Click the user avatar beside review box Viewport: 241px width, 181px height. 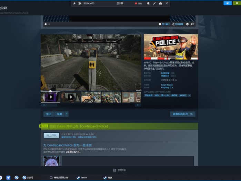pyautogui.click(x=51, y=161)
